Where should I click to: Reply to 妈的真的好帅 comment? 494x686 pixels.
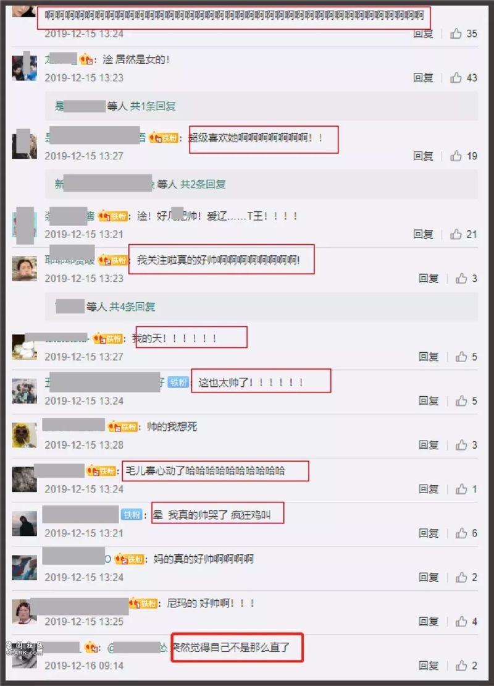[429, 577]
